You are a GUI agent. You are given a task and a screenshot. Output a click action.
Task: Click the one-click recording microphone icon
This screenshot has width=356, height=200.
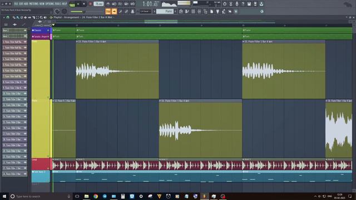[237, 4]
